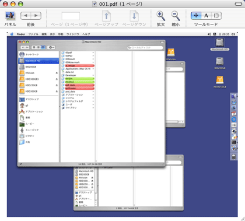Image resolution: width=245 pixels, height=221 pixels.
Task: Expand the Developer folder arrow in column view
Action: click(93, 75)
